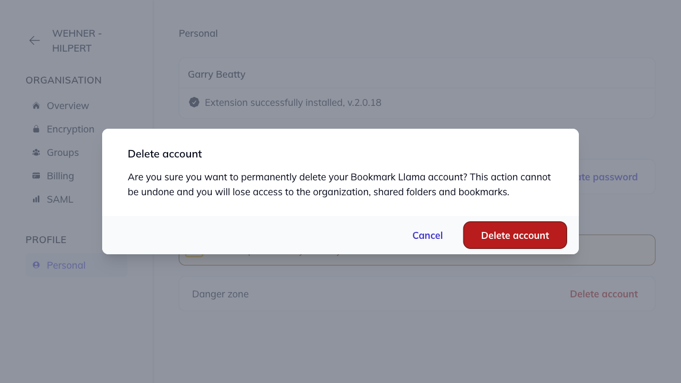Click the Update password button
The width and height of the screenshot is (681, 383).
(x=604, y=177)
